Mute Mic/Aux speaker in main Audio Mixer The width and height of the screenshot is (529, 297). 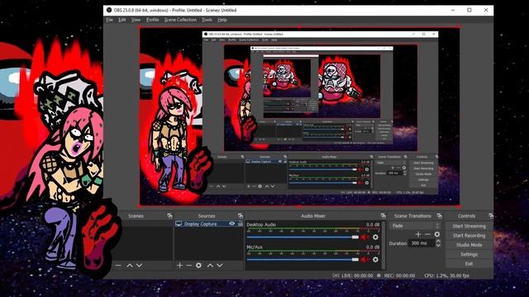365,260
